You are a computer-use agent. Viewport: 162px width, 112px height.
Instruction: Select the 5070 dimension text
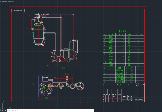[63, 68]
